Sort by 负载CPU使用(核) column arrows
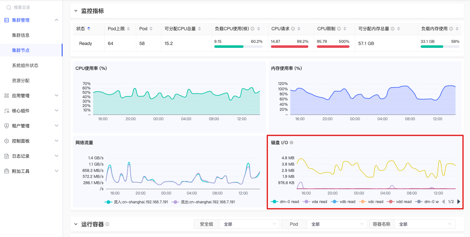 [259, 29]
